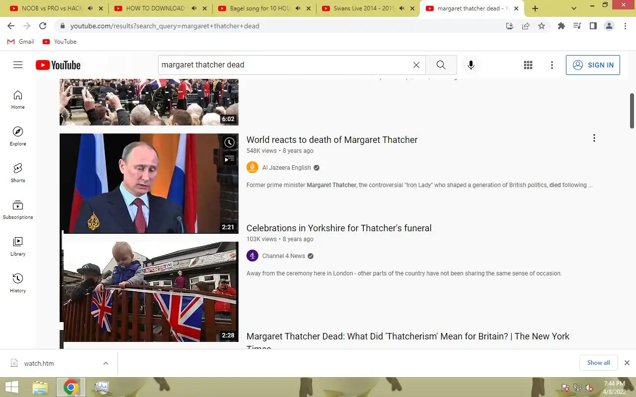The width and height of the screenshot is (636, 397).
Task: Open Subscriptions in the sidebar
Action: (x=18, y=210)
